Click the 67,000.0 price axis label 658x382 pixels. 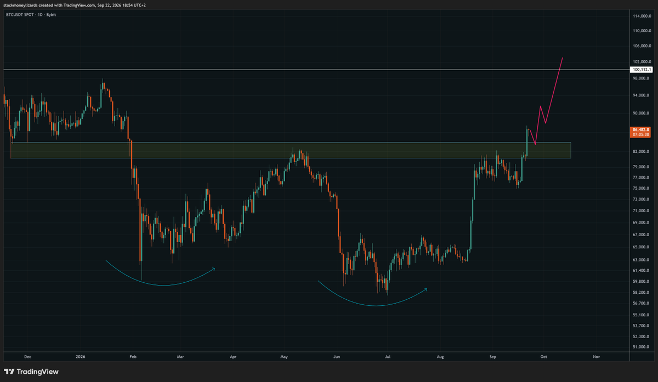coord(640,235)
